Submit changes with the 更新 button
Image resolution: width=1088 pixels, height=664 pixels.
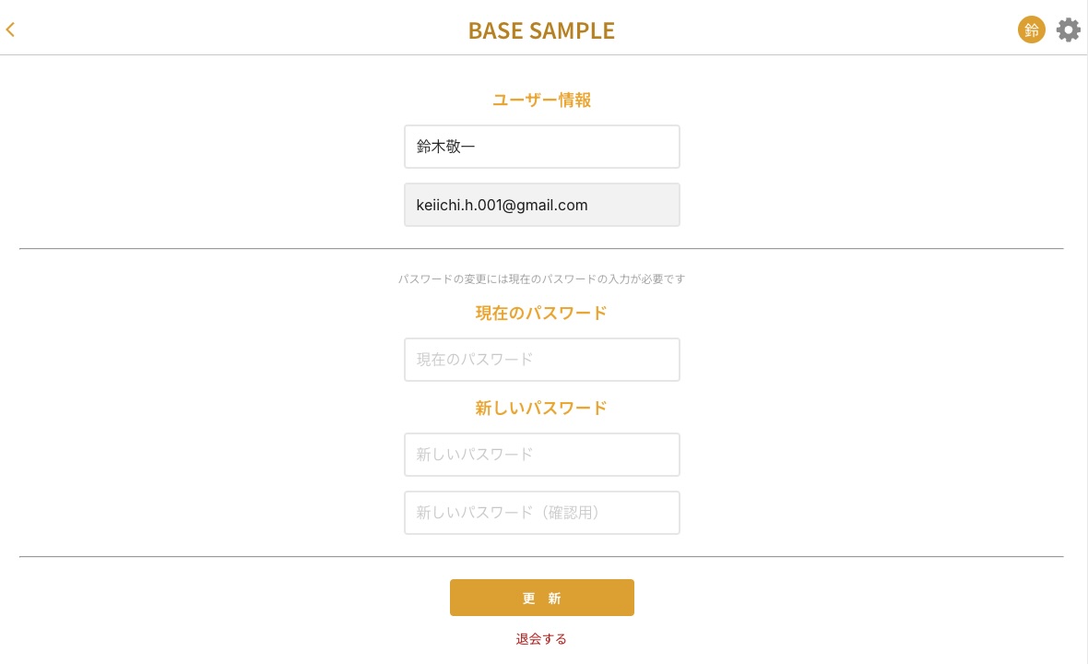click(x=542, y=598)
